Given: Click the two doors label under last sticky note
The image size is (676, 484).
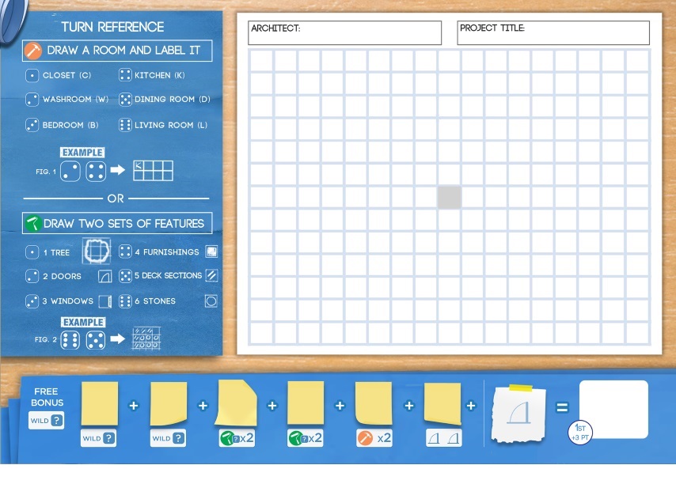Looking at the screenshot, I should [443, 438].
